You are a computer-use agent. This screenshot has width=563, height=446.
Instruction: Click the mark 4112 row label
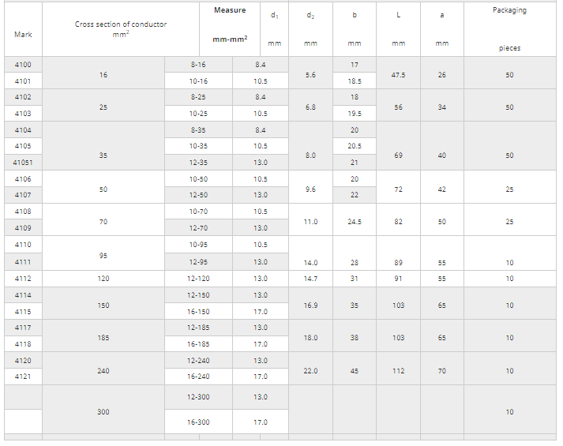23,279
